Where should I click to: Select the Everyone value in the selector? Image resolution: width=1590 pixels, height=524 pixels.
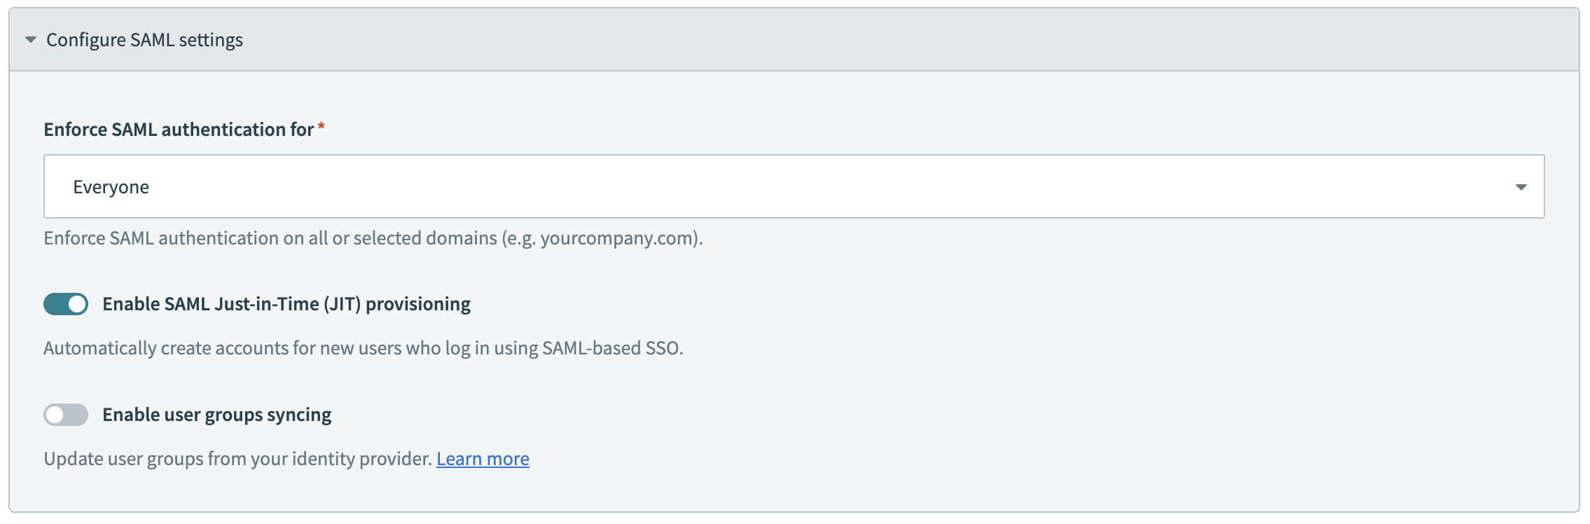coord(112,186)
